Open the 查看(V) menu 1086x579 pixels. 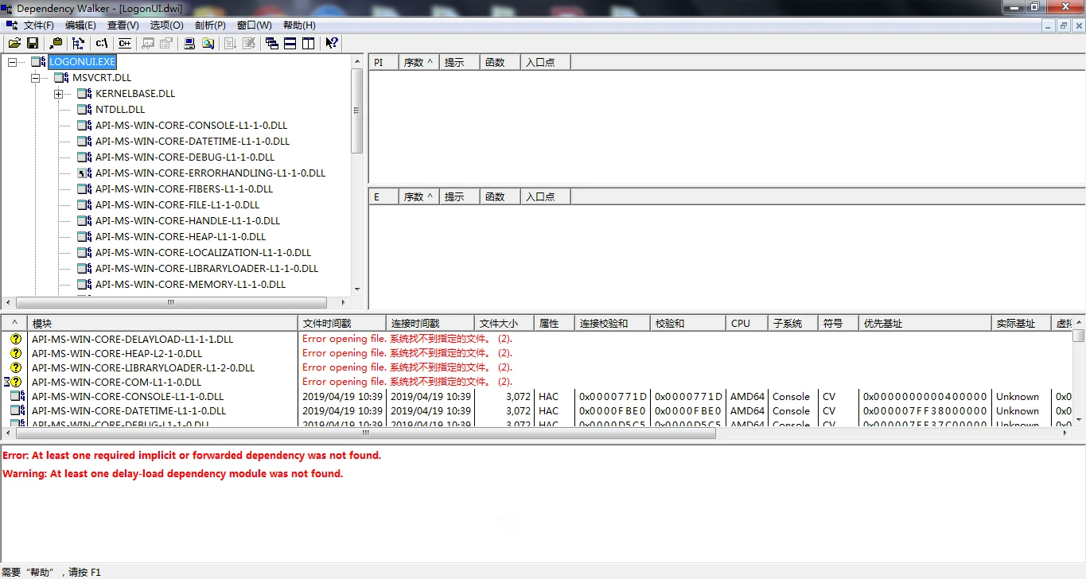coord(123,25)
